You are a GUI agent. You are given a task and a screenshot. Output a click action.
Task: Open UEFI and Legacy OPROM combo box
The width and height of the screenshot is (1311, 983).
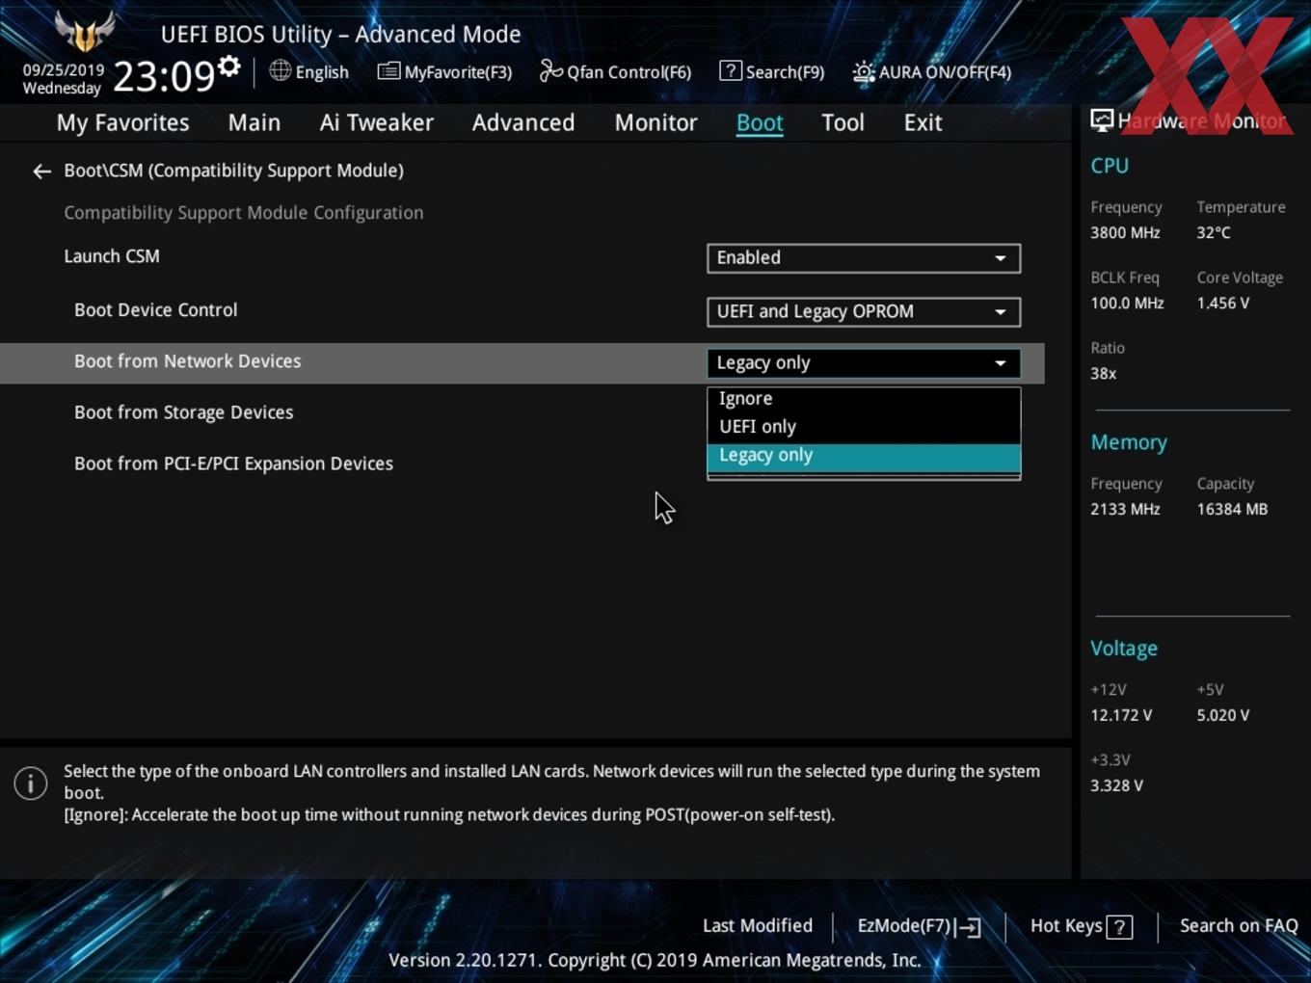(x=863, y=312)
